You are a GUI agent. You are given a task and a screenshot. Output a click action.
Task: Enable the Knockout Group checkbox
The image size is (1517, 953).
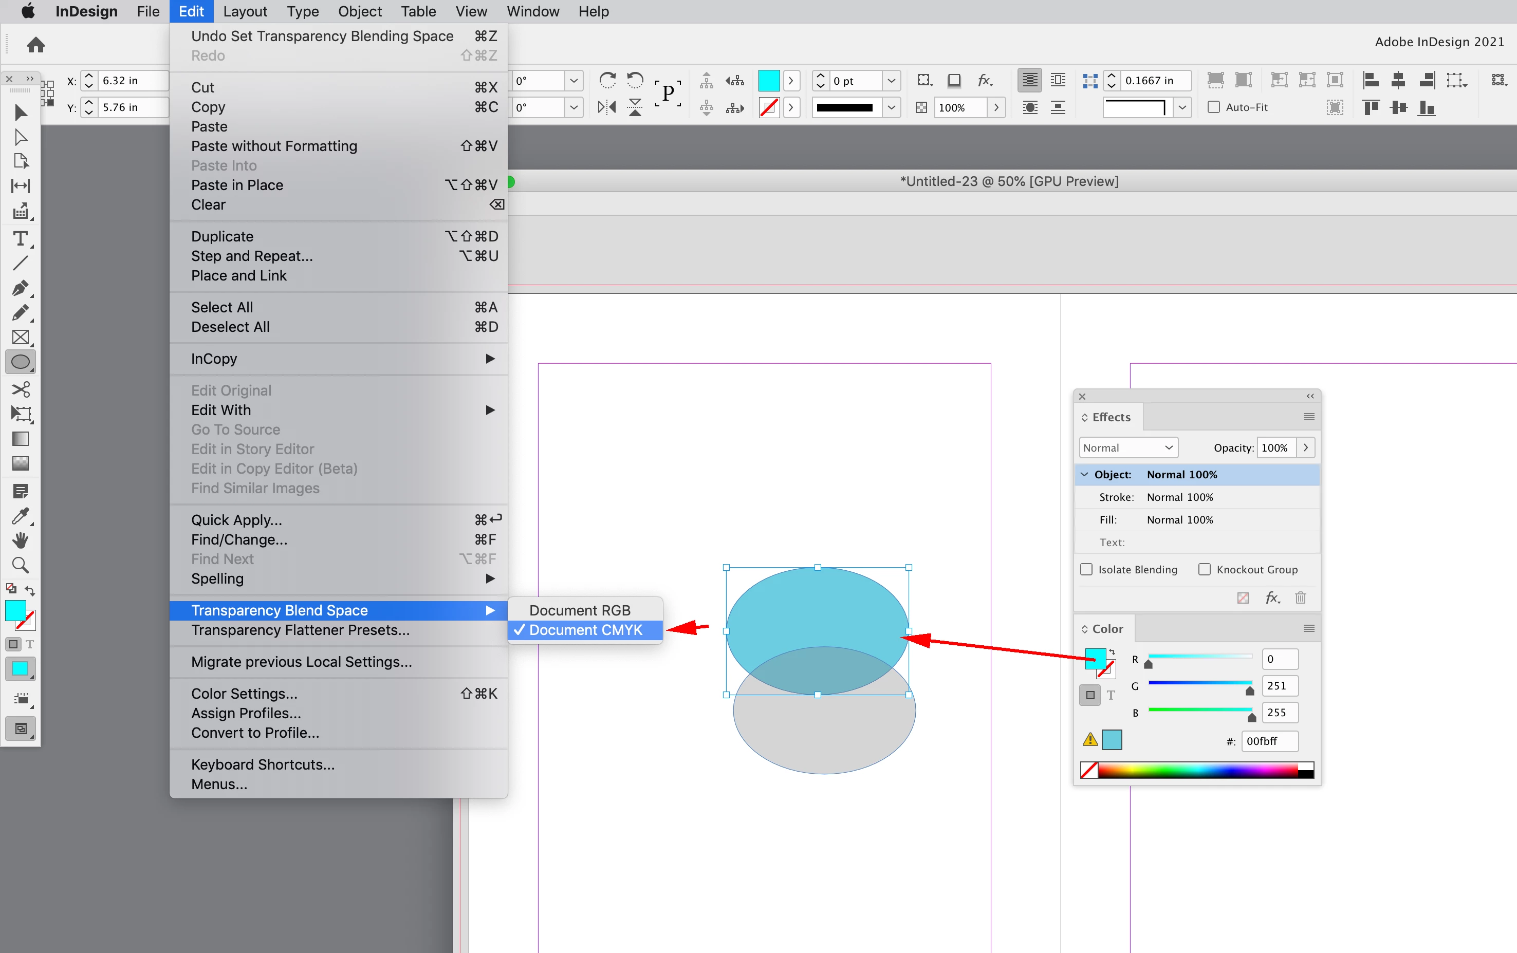[1204, 569]
